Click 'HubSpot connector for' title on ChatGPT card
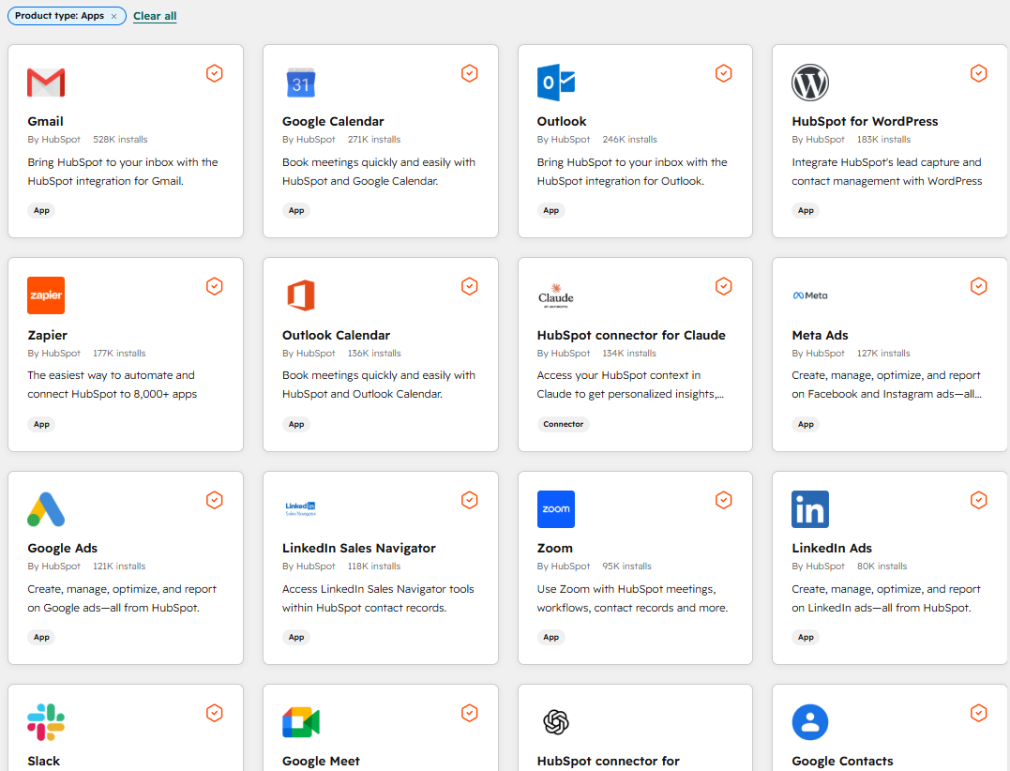This screenshot has width=1010, height=771. pos(608,761)
